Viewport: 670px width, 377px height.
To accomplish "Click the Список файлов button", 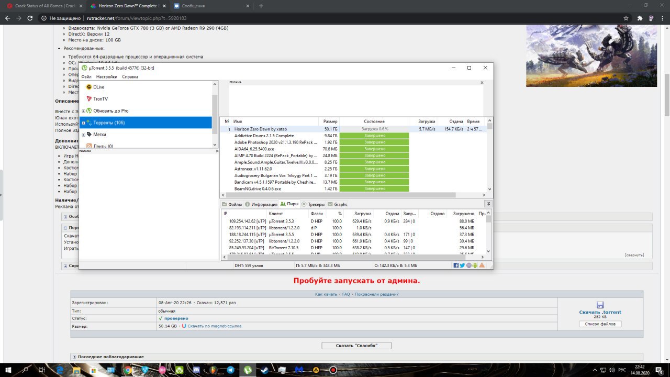I will (x=600, y=324).
